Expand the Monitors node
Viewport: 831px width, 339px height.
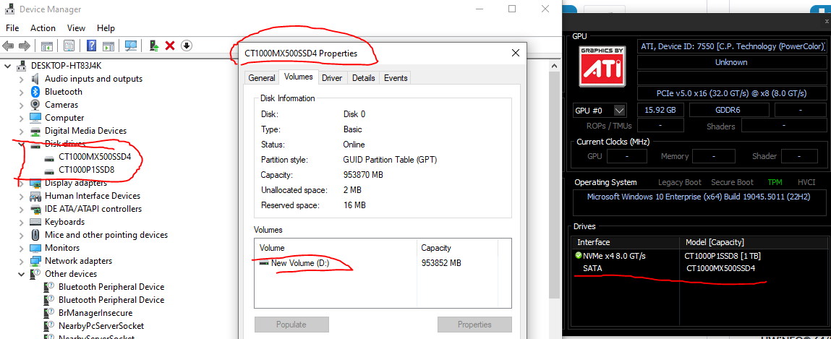click(21, 248)
